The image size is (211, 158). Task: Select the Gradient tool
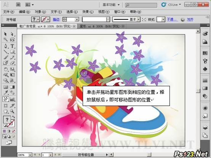pos(12,87)
